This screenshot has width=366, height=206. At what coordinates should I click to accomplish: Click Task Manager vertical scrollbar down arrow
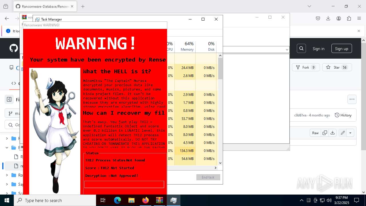click(220, 163)
